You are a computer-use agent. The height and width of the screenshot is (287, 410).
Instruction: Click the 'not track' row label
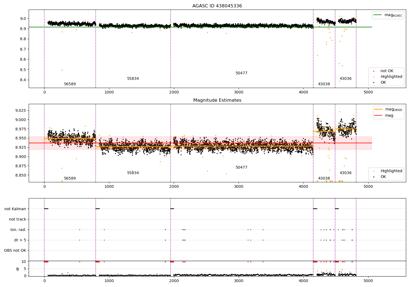pyautogui.click(x=17, y=219)
